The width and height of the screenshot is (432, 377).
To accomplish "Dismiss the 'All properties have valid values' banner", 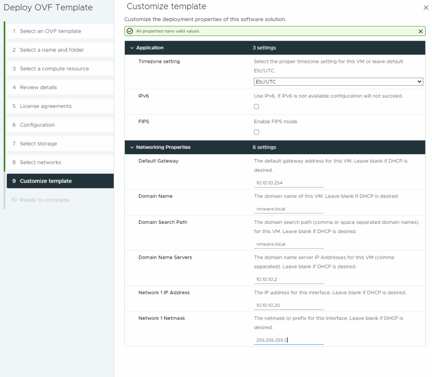I will 421,31.
